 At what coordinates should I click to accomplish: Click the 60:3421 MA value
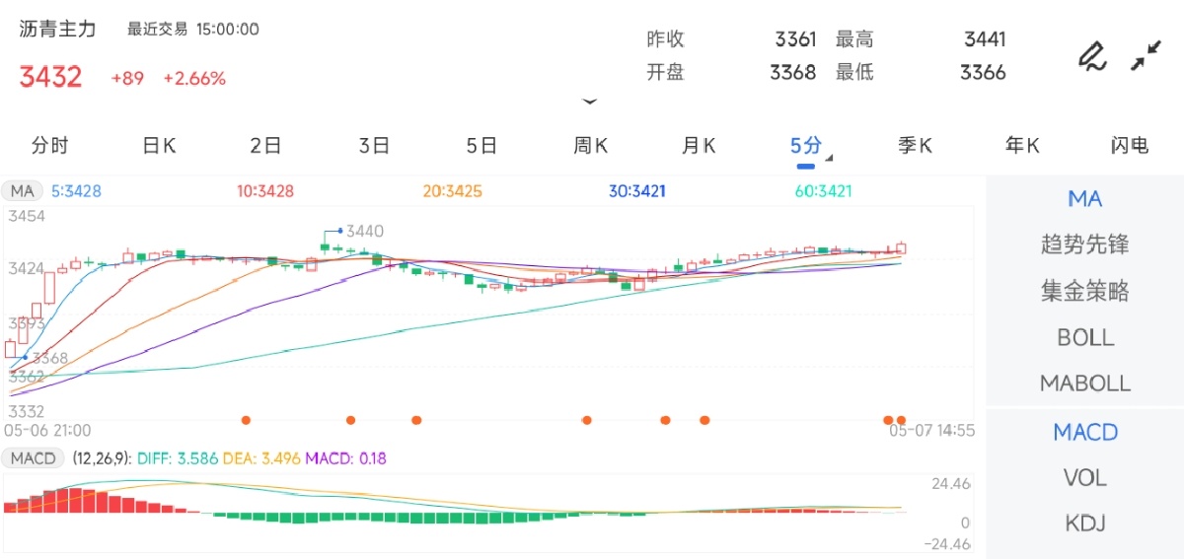(x=823, y=191)
